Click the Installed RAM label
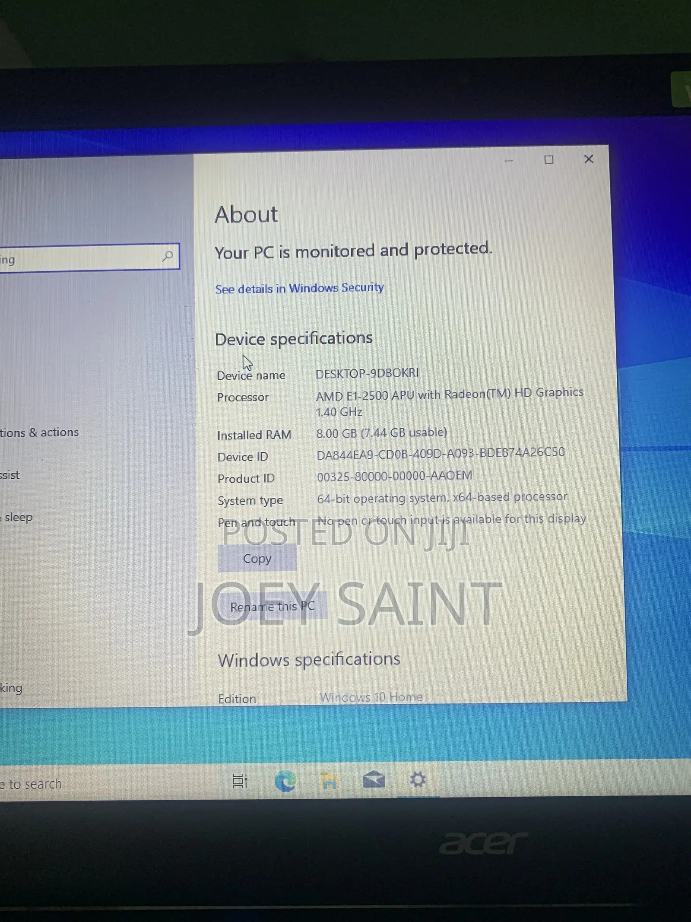Viewport: 691px width, 922px height. [254, 435]
